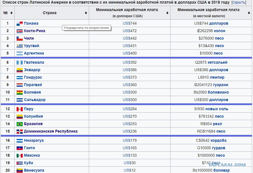Click the Mexico flag icon
The width and height of the screenshot is (253, 173).
click(x=20, y=156)
